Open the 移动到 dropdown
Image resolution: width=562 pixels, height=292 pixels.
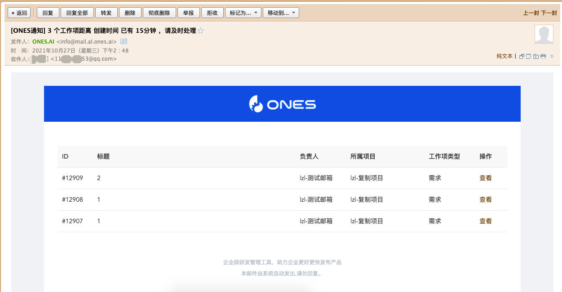pos(281,13)
